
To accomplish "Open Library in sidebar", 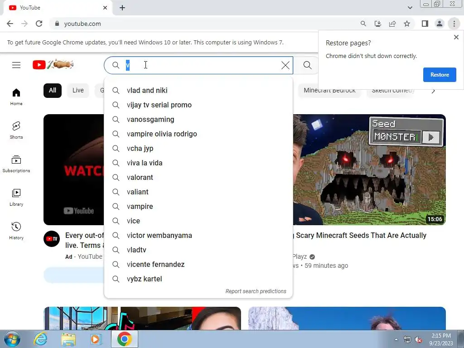I will tap(16, 198).
